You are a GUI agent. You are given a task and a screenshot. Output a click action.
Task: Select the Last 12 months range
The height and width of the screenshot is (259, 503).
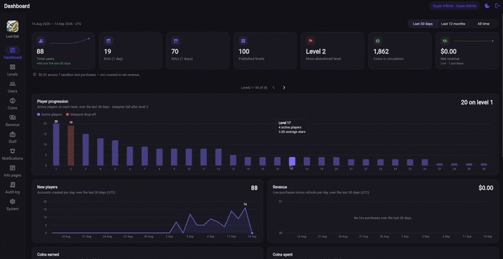(453, 24)
